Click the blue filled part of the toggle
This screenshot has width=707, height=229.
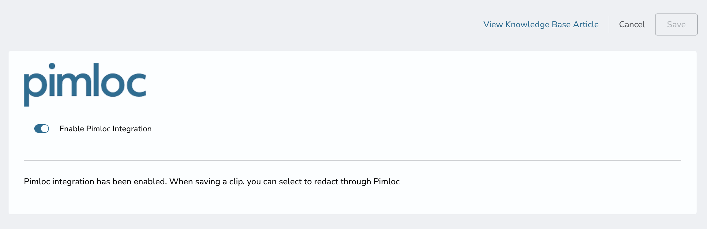tap(38, 129)
